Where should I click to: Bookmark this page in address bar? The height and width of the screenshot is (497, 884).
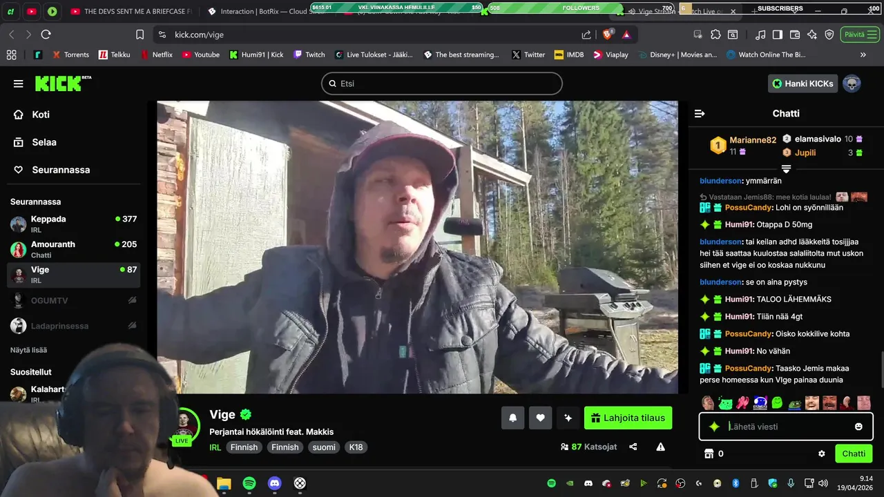click(140, 35)
